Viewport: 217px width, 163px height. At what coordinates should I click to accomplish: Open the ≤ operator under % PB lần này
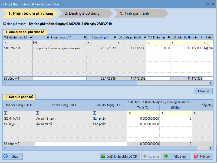(148, 43)
